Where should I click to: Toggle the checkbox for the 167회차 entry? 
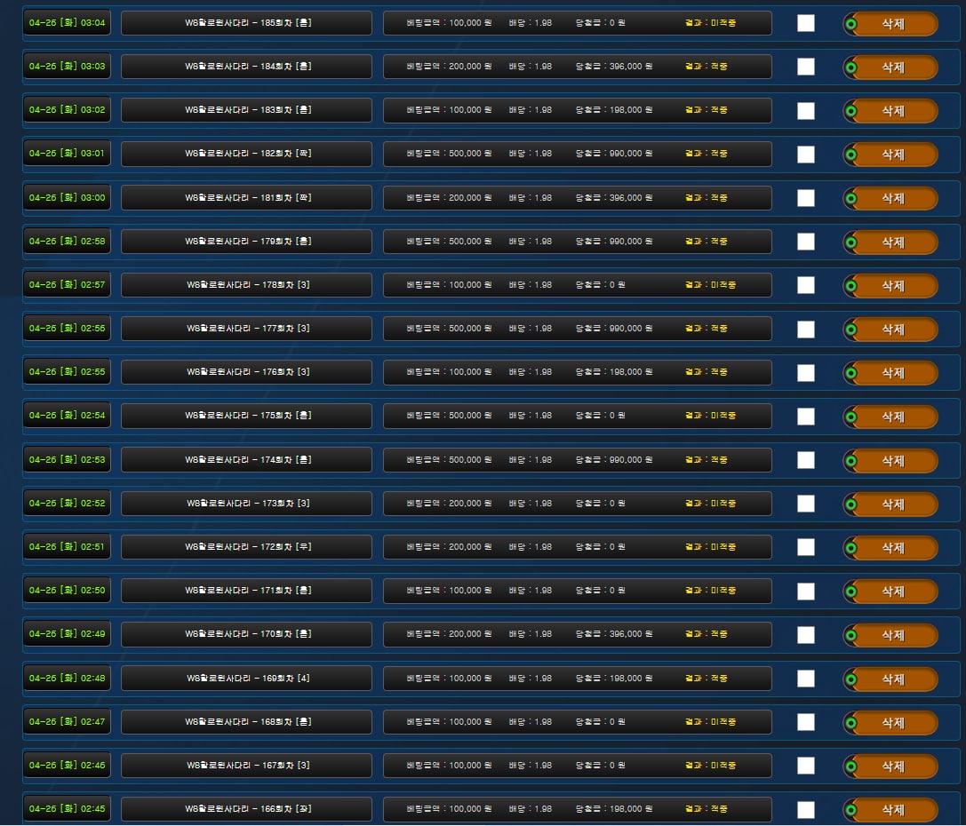[x=806, y=766]
